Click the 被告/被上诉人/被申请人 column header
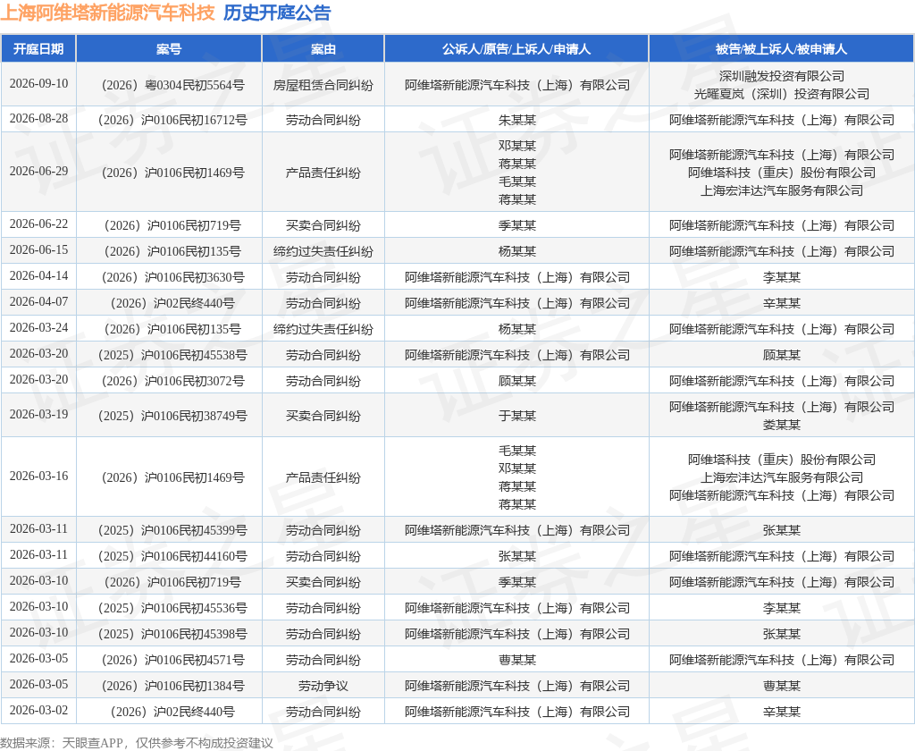The width and height of the screenshot is (915, 751). point(781,49)
